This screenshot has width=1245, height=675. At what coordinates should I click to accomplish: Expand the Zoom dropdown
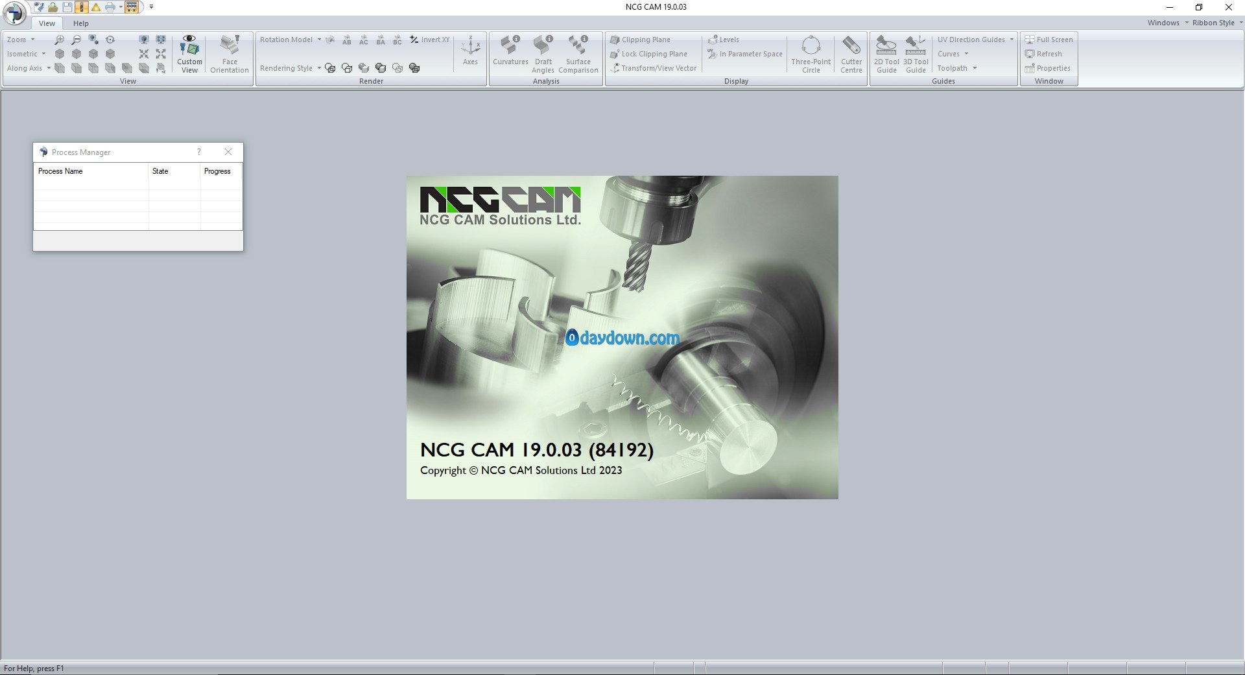(21, 40)
